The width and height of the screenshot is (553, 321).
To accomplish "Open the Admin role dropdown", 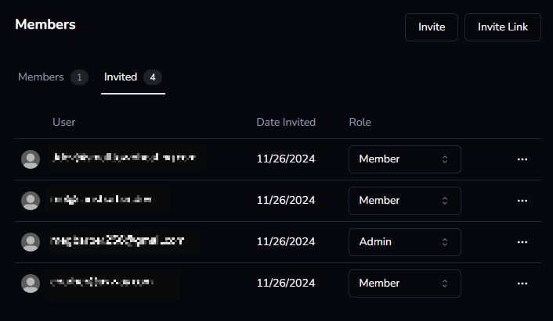I will point(404,242).
